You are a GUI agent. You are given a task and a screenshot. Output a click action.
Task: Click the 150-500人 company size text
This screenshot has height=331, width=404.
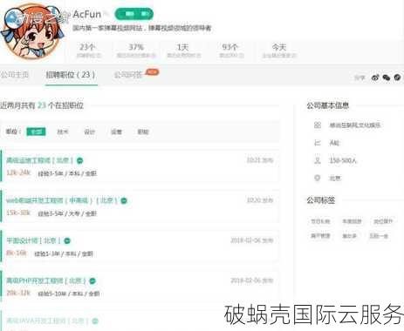(343, 160)
